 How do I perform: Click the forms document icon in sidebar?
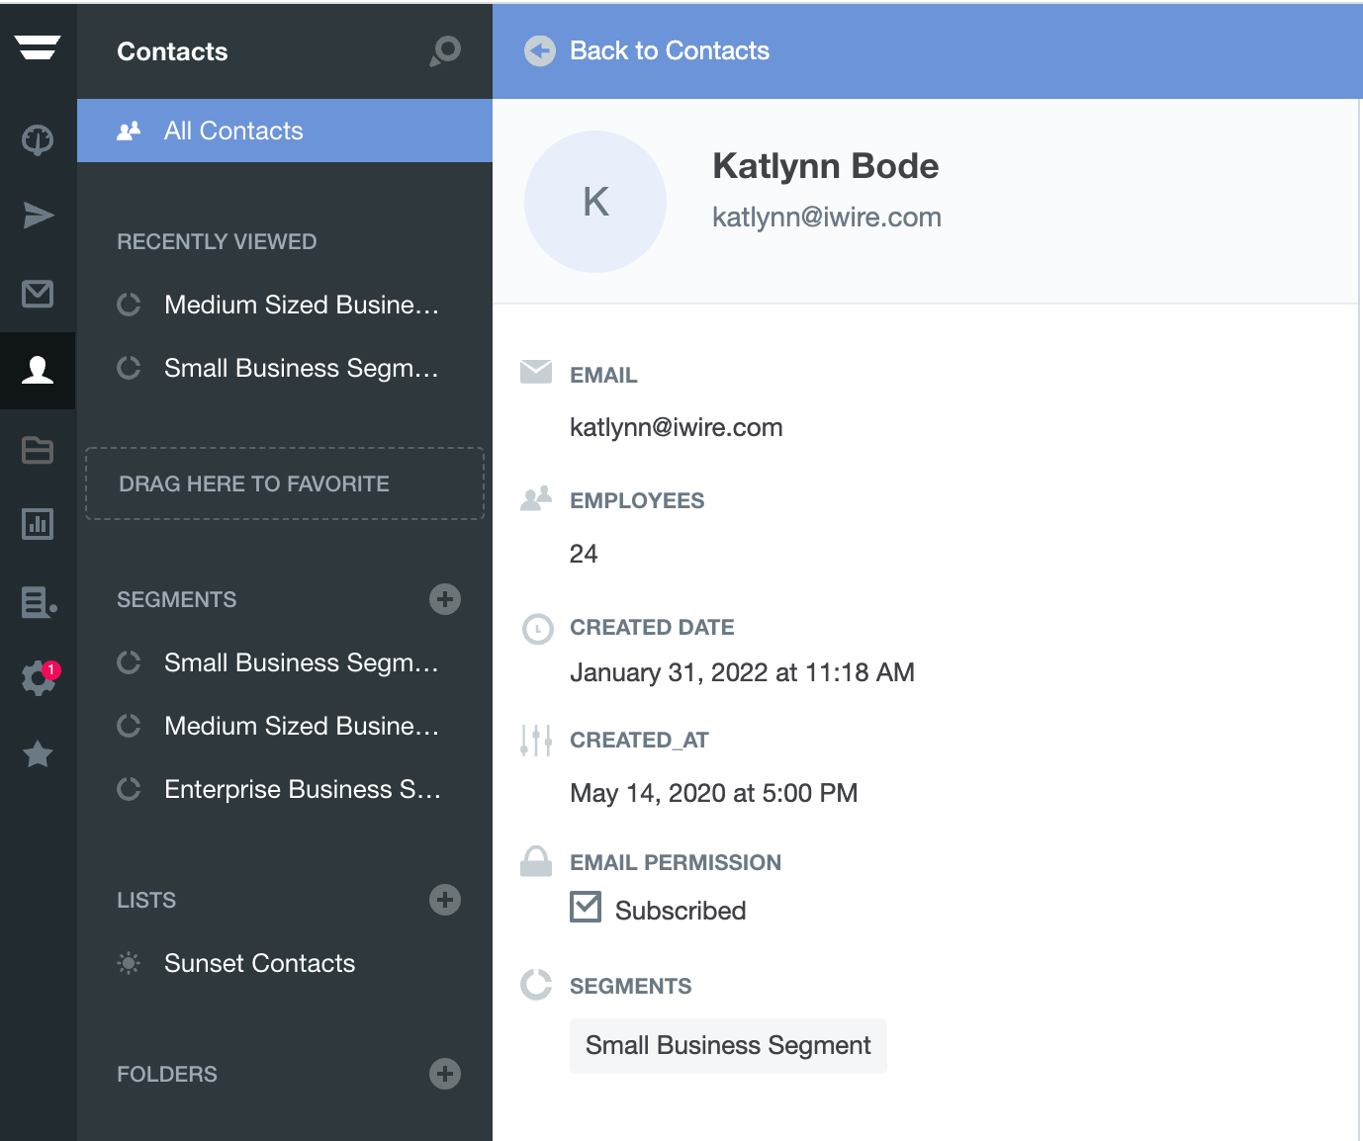[38, 601]
